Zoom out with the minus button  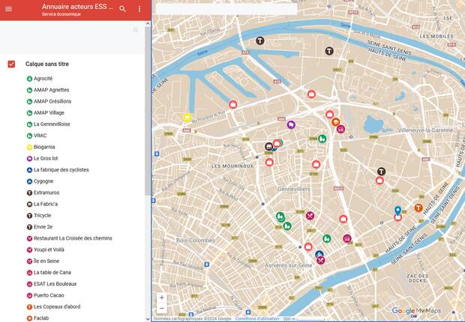pyautogui.click(x=162, y=309)
